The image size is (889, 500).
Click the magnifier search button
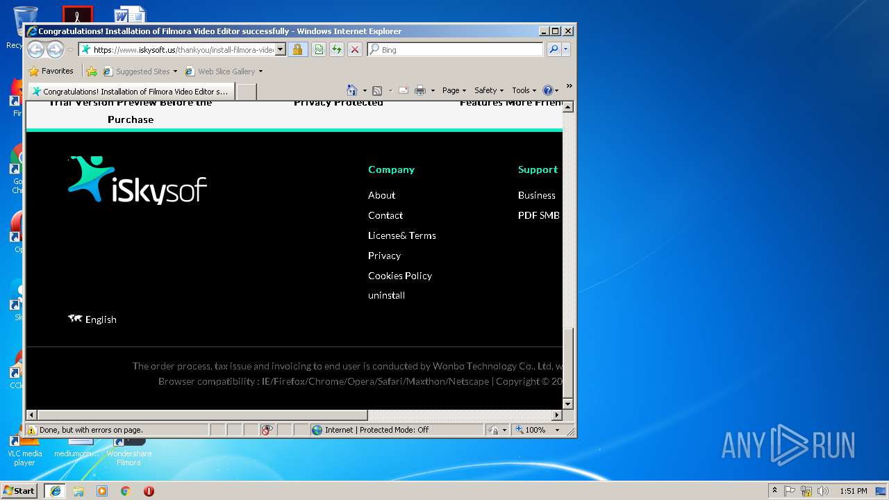pyautogui.click(x=554, y=49)
